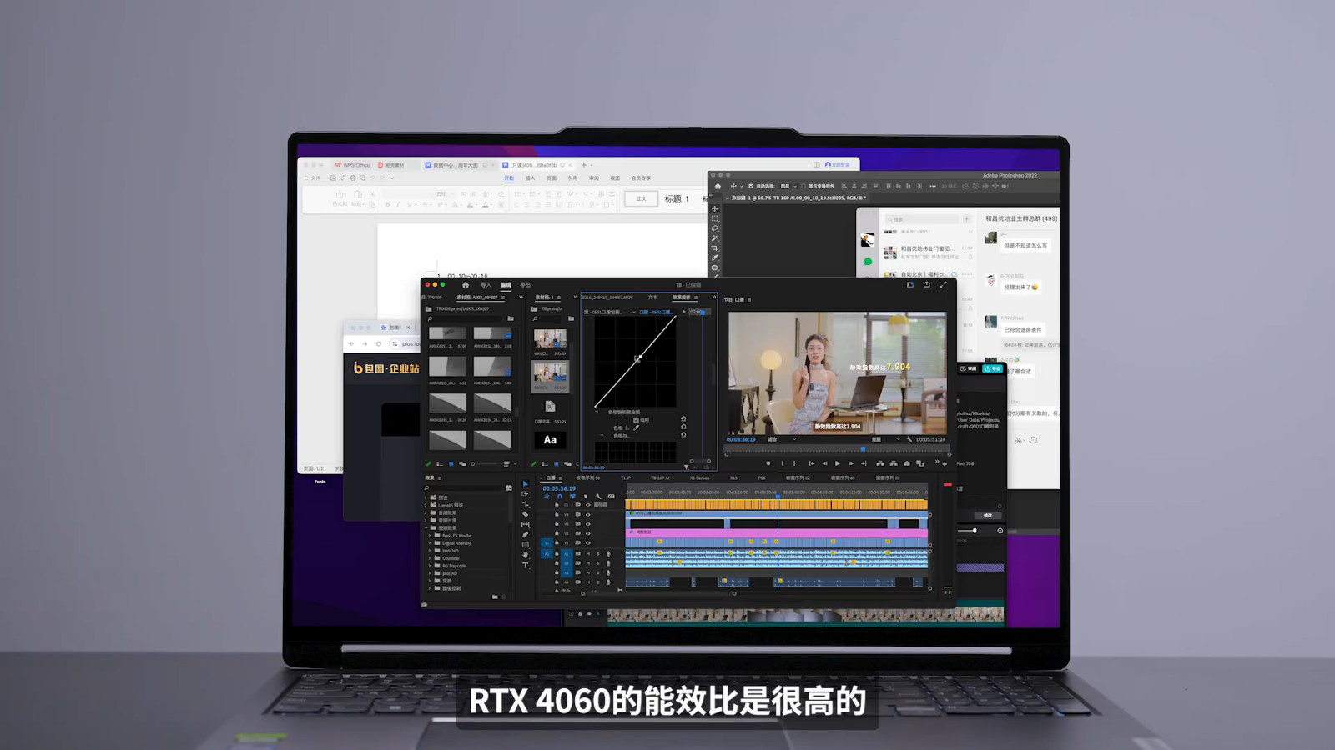Screen dimensions: 1335x750
Task: Open WPS Review ribbon tab
Action: (594, 178)
